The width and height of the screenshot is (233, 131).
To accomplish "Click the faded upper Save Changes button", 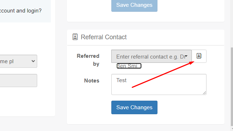I will [x=134, y=5].
